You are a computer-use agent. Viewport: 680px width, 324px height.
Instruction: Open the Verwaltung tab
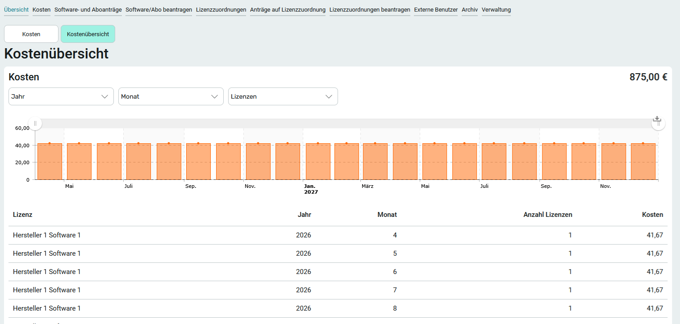pos(496,9)
